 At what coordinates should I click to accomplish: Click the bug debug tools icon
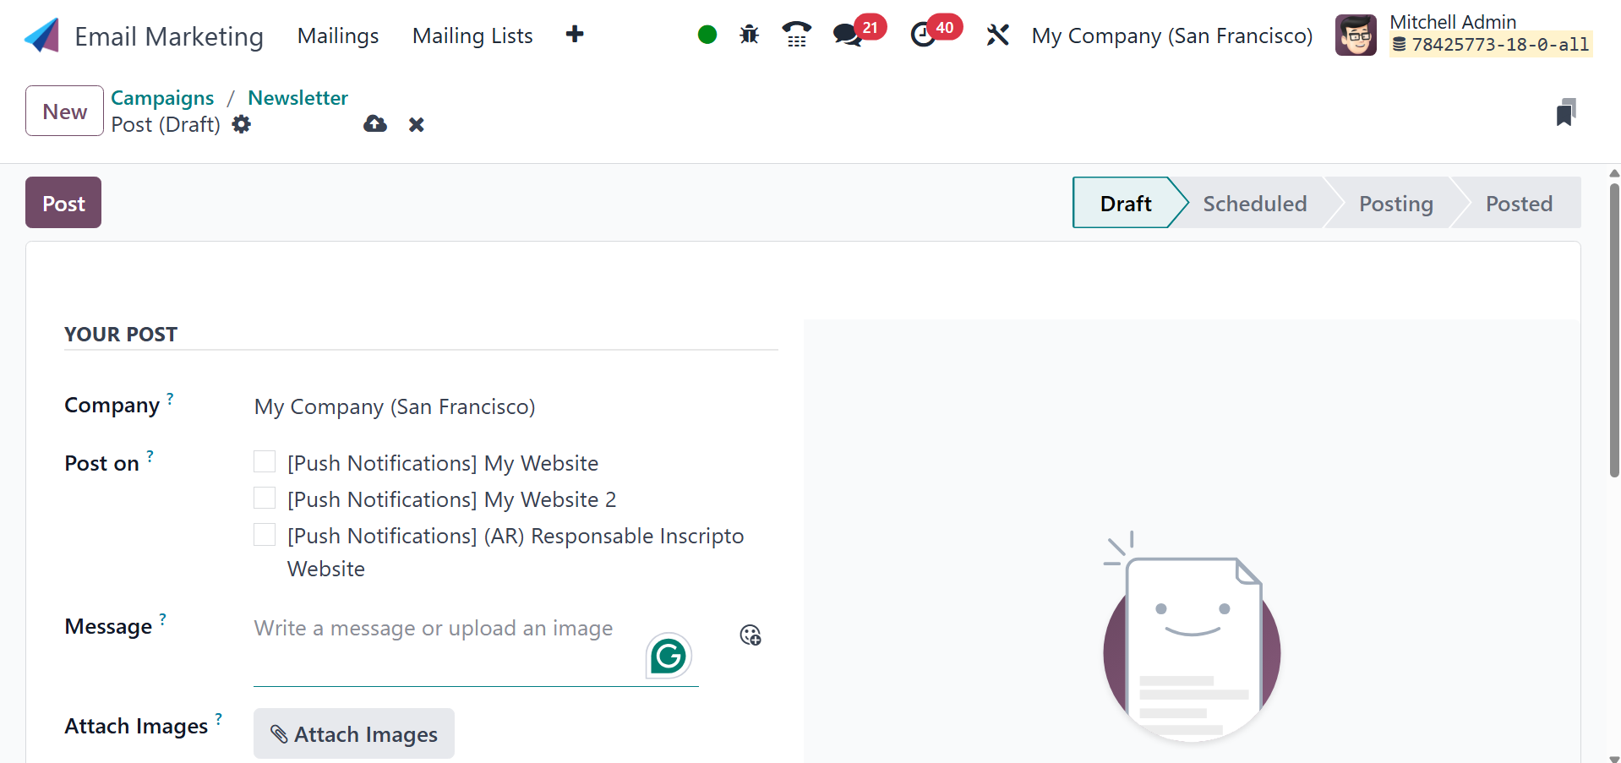tap(749, 35)
